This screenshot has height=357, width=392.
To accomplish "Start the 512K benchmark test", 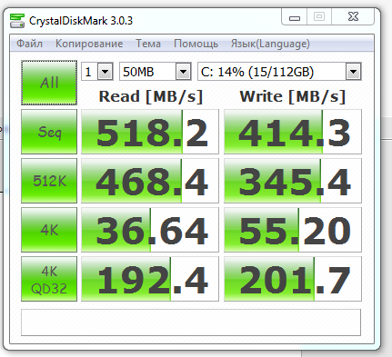I will [49, 181].
